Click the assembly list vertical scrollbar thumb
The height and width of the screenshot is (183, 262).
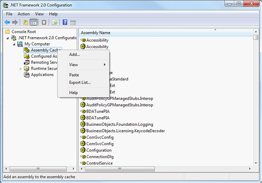tap(256, 38)
